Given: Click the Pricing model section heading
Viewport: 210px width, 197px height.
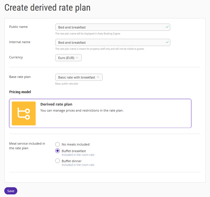Looking at the screenshot, I should (x=20, y=92).
